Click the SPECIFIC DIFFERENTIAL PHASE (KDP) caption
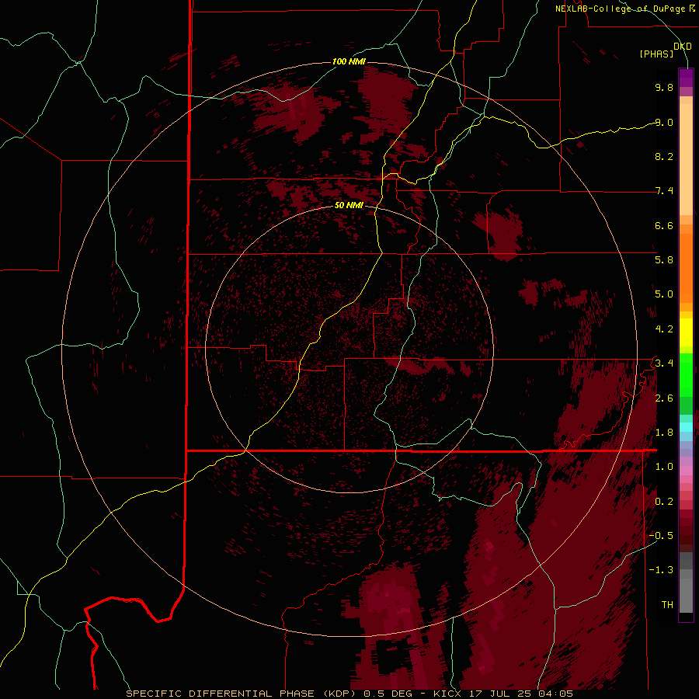The image size is (699, 699). tap(242, 694)
